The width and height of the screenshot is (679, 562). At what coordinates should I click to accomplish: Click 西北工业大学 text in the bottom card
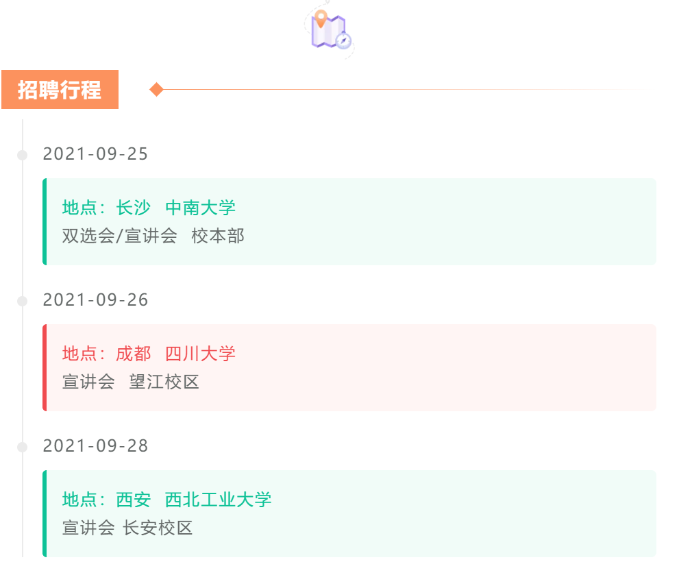219,500
